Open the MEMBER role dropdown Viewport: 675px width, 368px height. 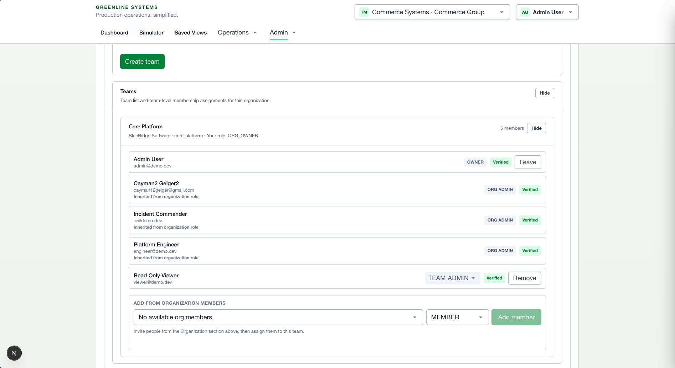coord(457,317)
